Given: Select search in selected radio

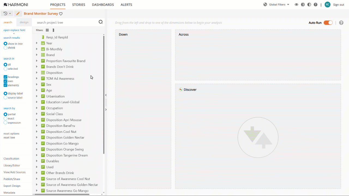Looking at the screenshot, I should [x=5, y=69].
